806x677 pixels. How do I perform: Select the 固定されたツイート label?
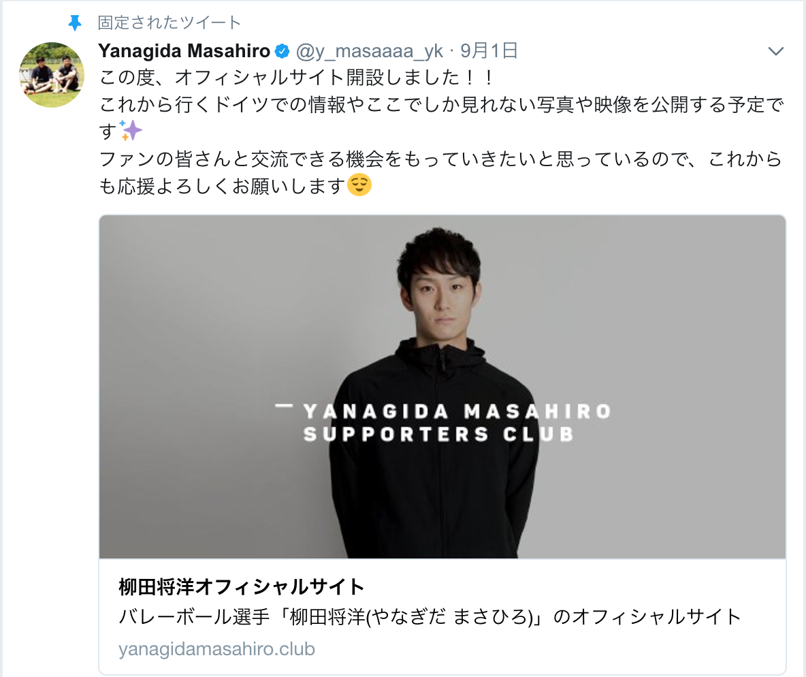coord(169,22)
